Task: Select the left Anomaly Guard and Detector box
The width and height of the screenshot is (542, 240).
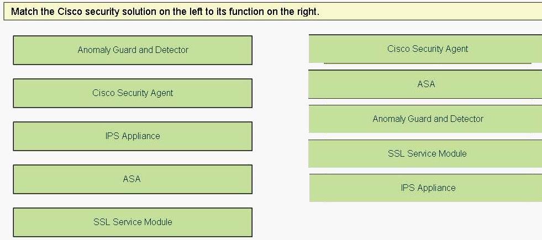Action: point(133,50)
